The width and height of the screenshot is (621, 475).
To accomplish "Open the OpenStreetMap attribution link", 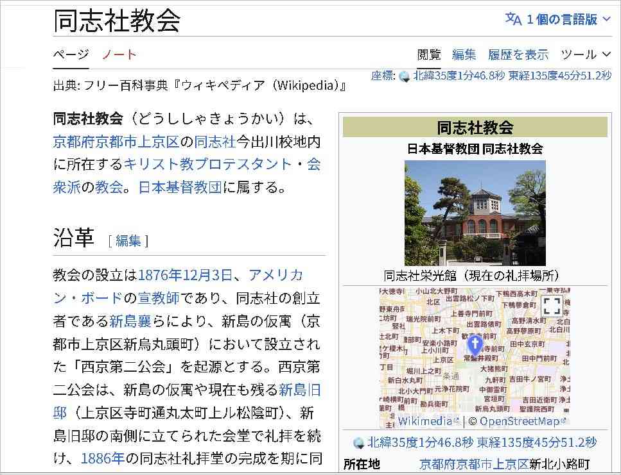I will pyautogui.click(x=523, y=421).
